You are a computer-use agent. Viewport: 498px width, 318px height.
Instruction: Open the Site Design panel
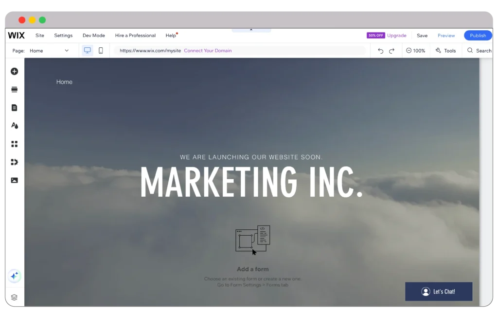14,125
